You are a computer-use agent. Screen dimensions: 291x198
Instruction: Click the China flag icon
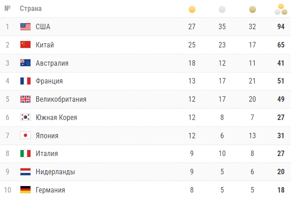click(25, 45)
